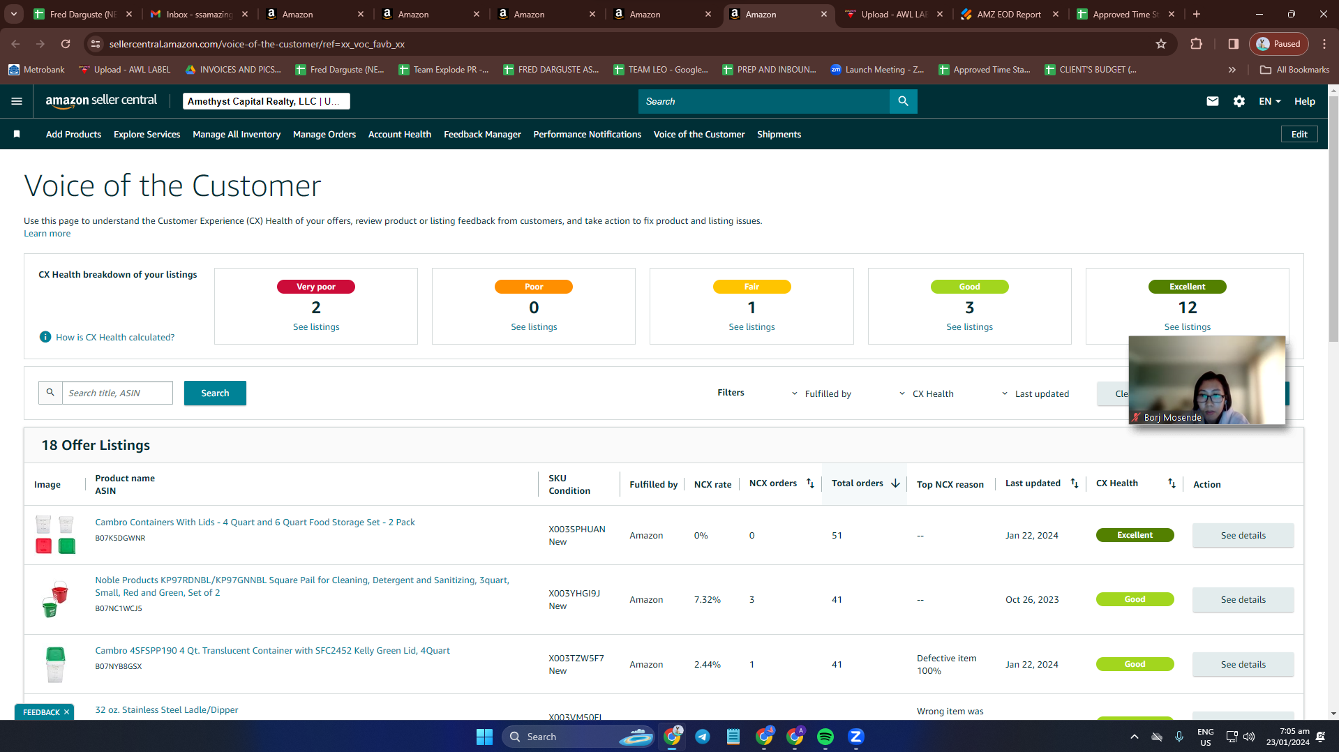Image resolution: width=1339 pixels, height=752 pixels.
Task: Click the Cambro Containers product thumbnail
Action: (55, 535)
